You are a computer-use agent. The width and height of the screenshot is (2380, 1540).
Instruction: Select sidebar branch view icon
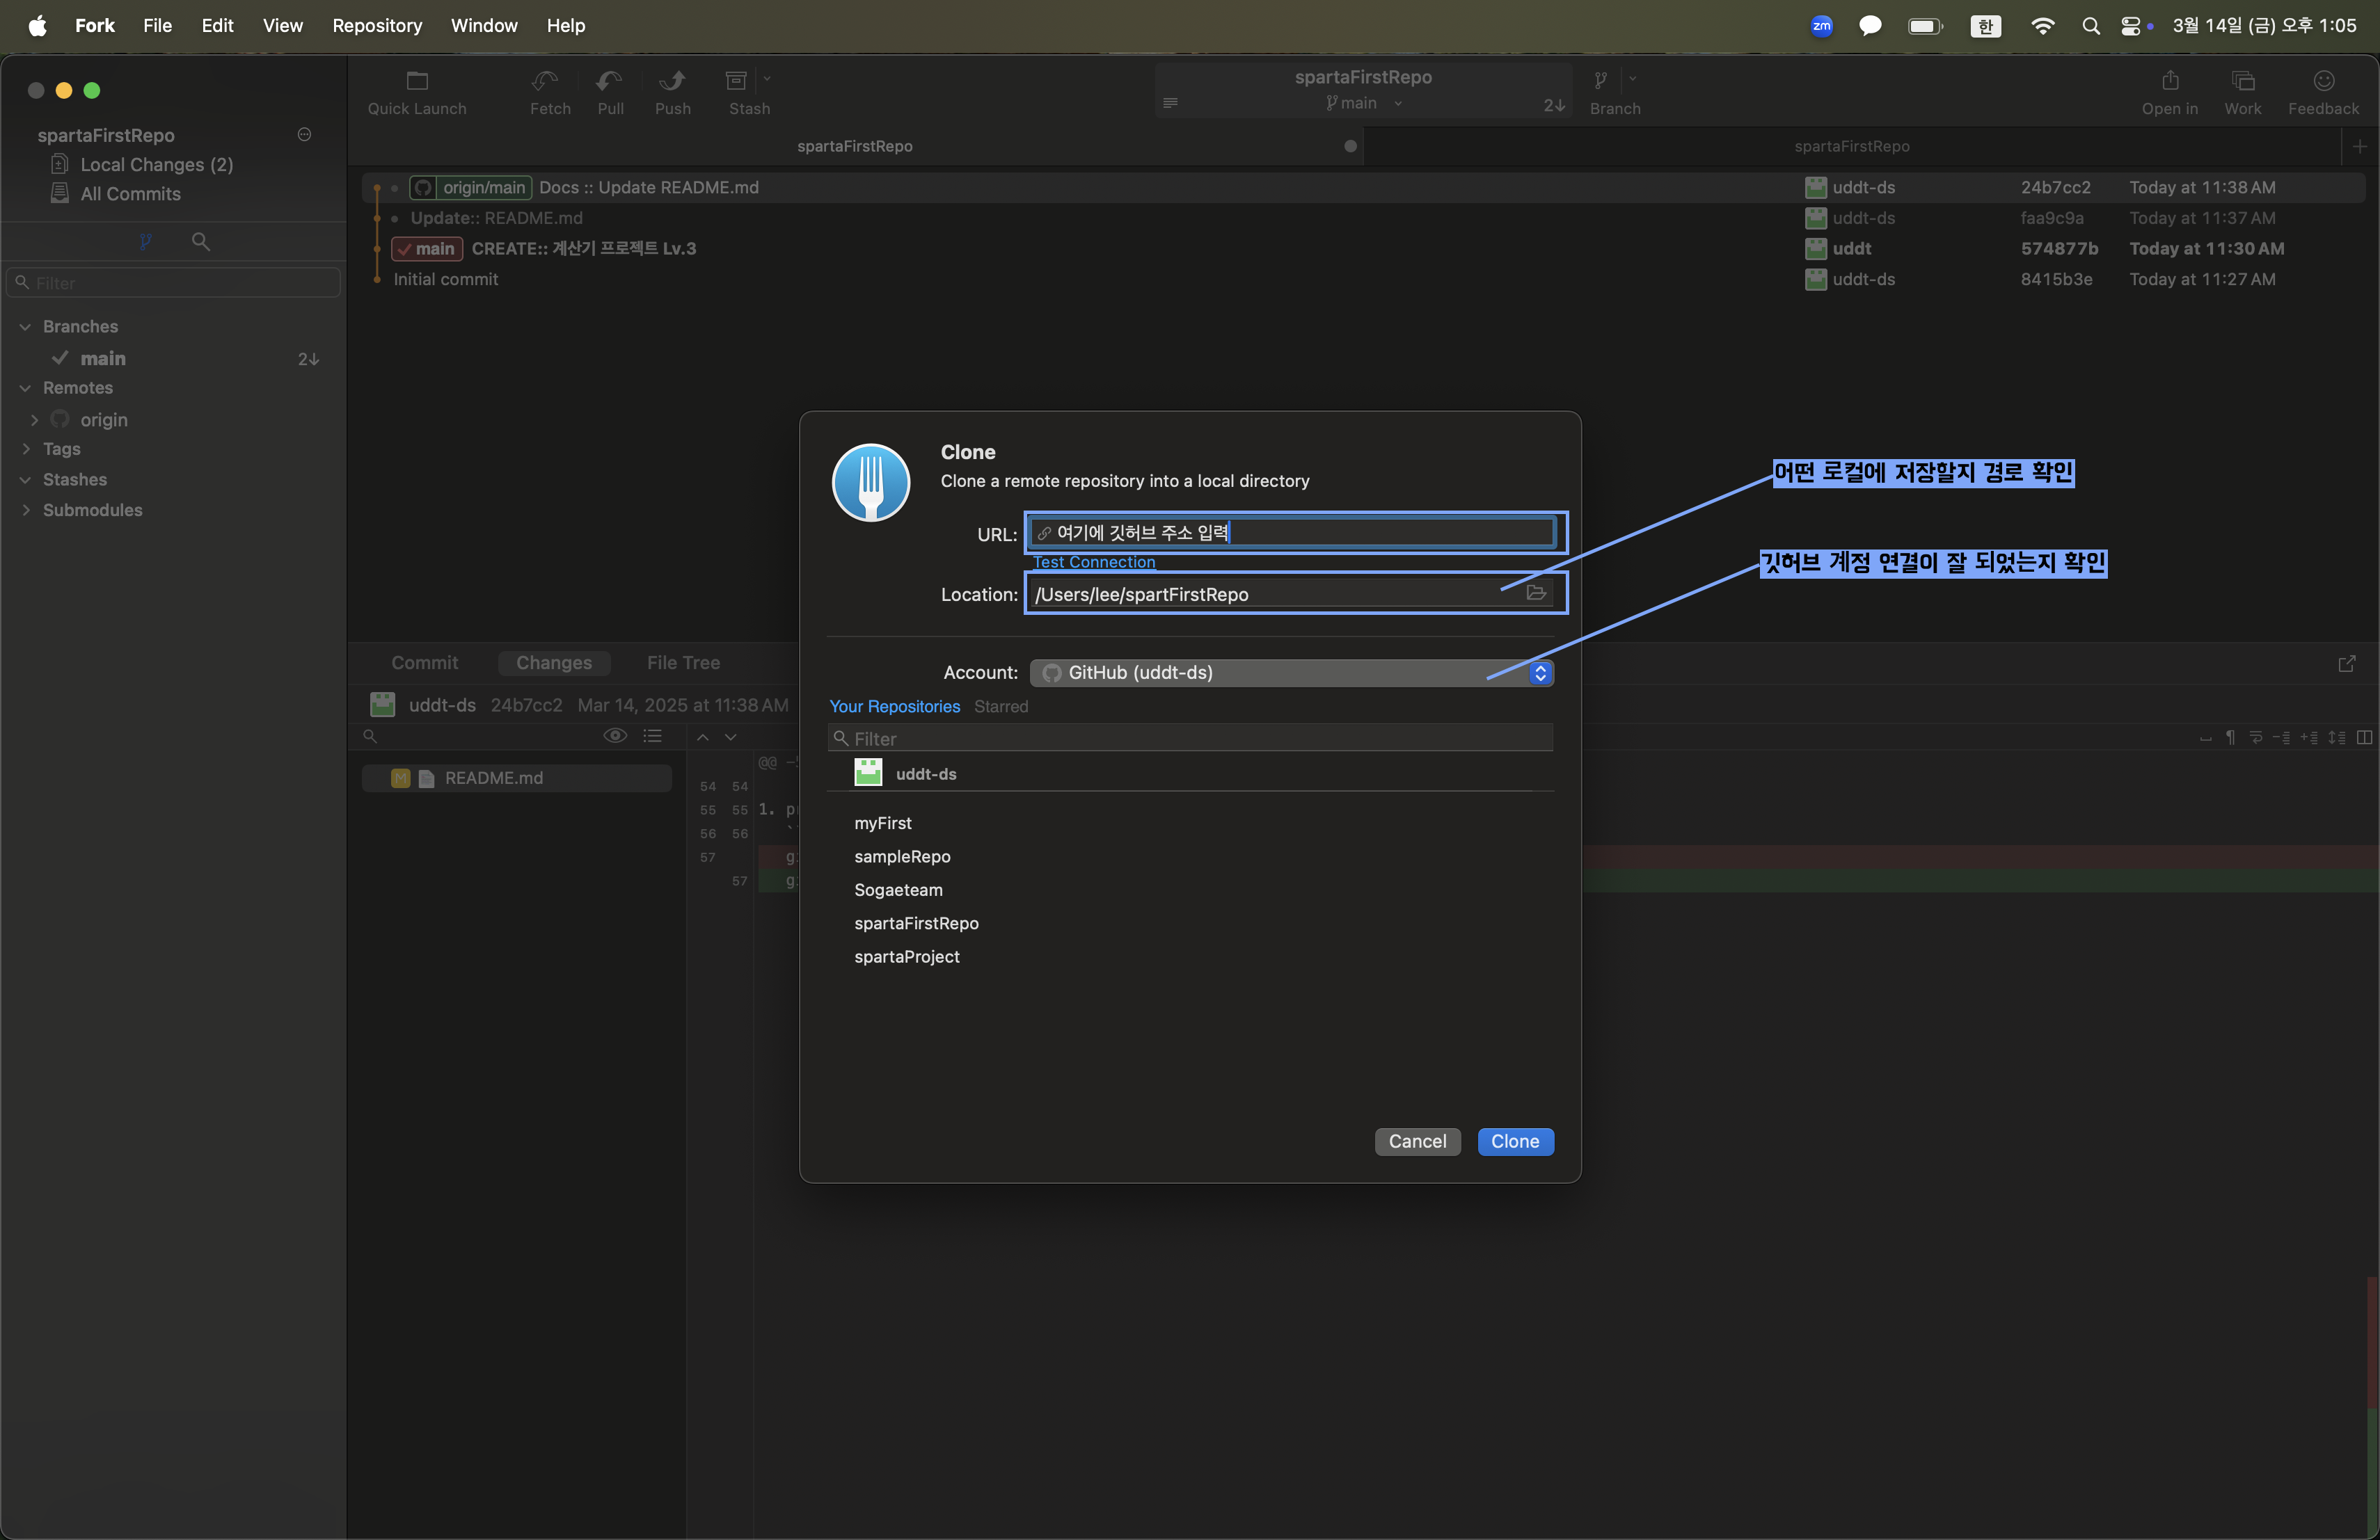(x=146, y=241)
